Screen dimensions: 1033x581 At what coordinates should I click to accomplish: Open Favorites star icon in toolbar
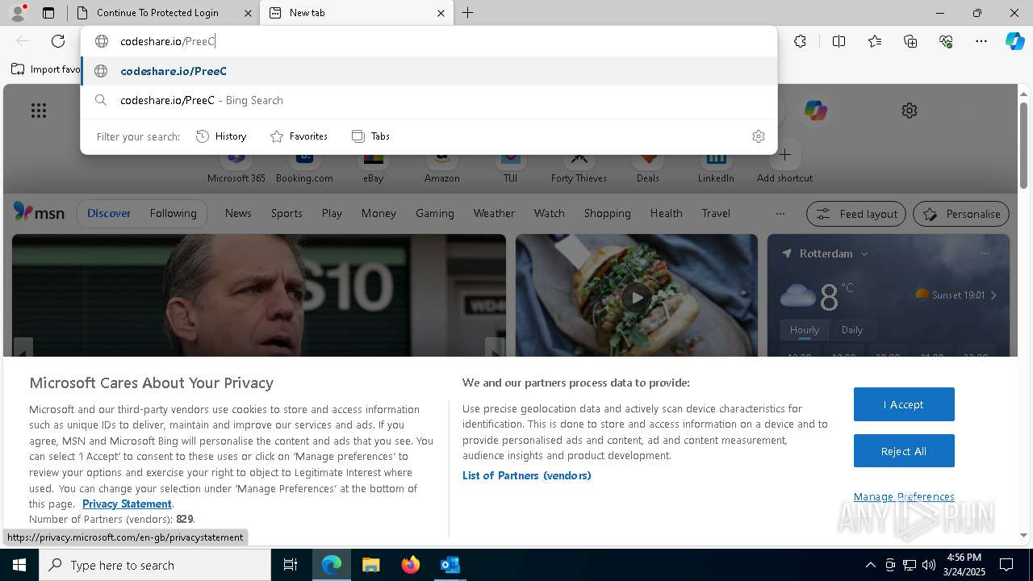pyautogui.click(x=875, y=41)
